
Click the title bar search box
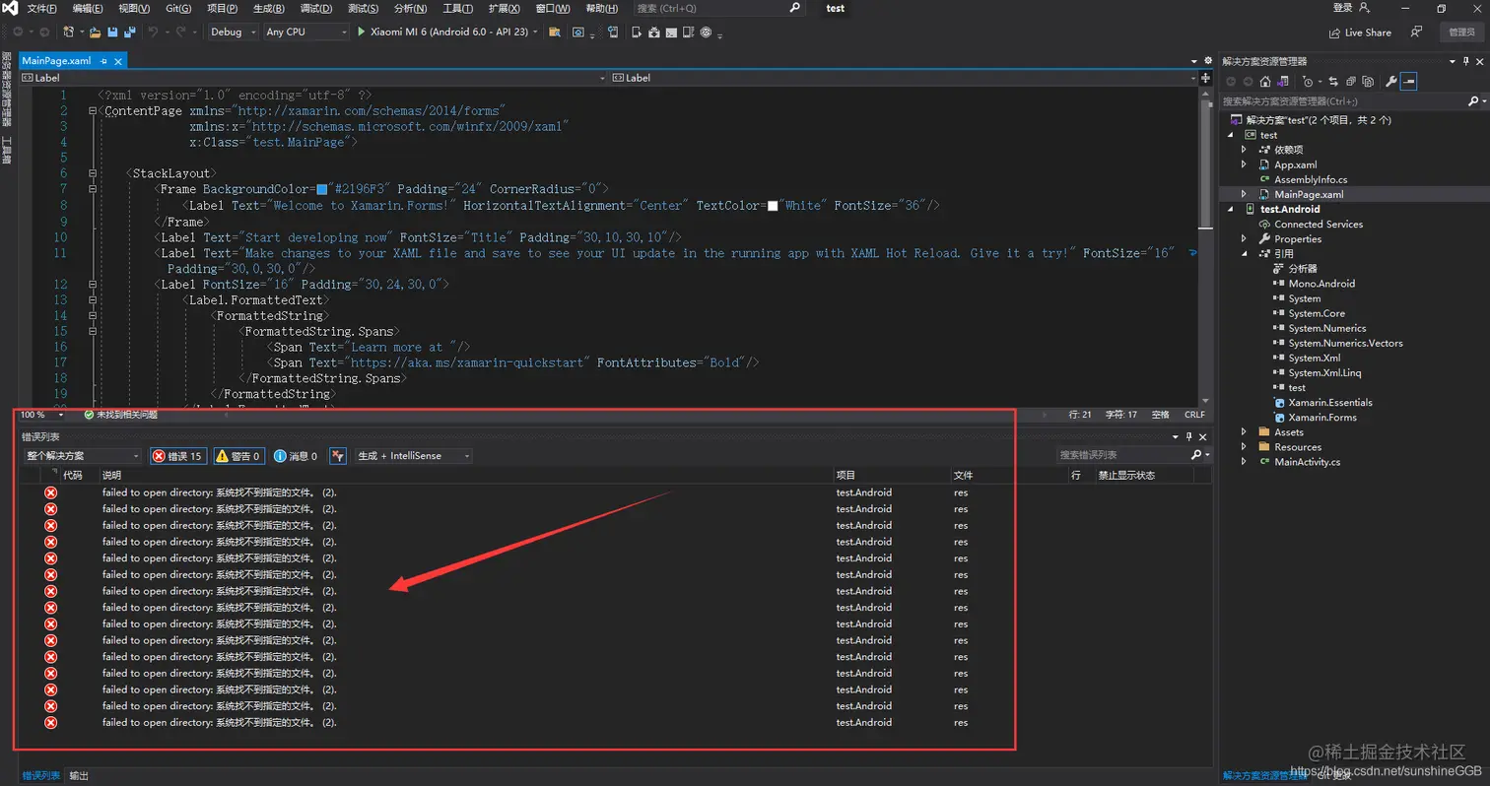coord(719,8)
